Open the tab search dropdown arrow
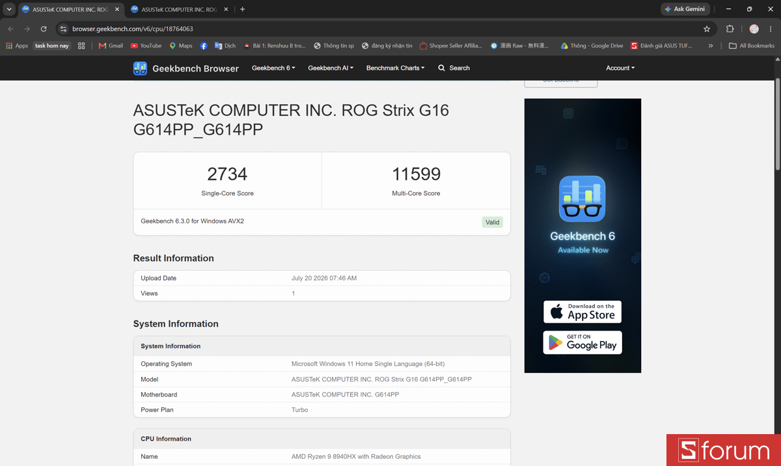The width and height of the screenshot is (781, 466). pos(9,9)
